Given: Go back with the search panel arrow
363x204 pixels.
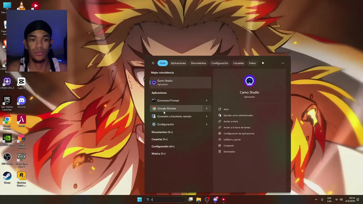Looking at the screenshot, I should pyautogui.click(x=153, y=63).
